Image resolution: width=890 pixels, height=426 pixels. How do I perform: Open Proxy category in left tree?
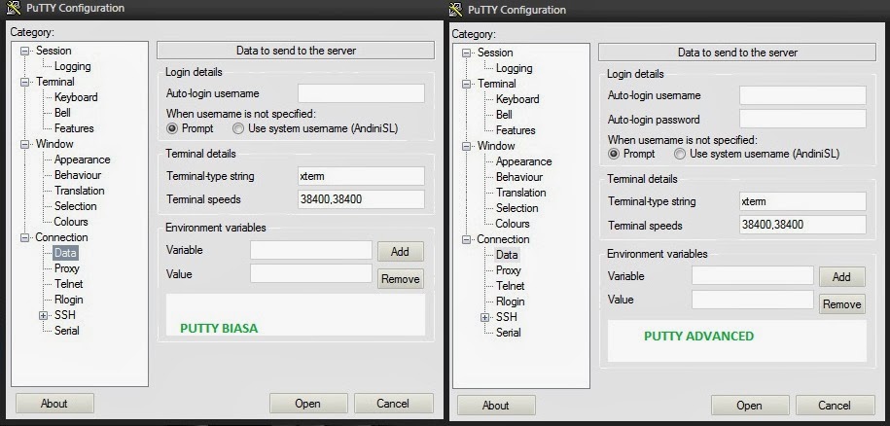click(x=67, y=268)
